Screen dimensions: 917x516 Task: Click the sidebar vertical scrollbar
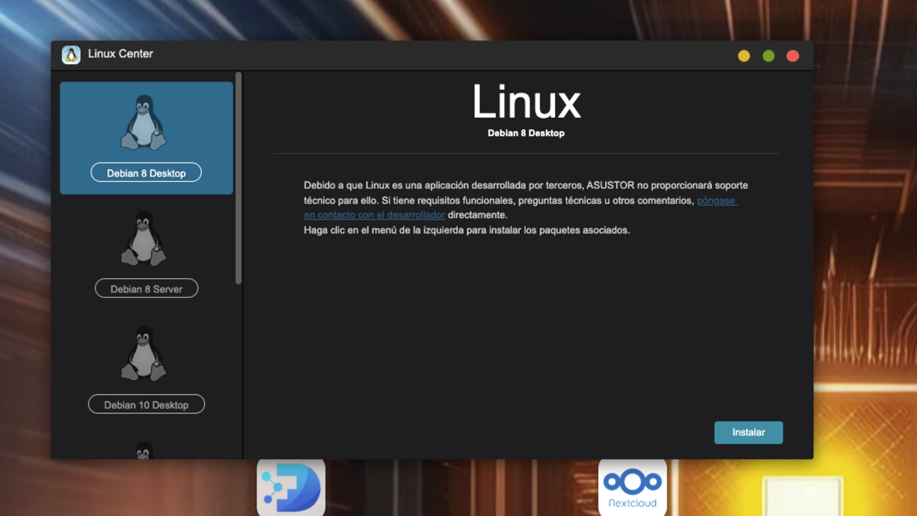tap(239, 178)
